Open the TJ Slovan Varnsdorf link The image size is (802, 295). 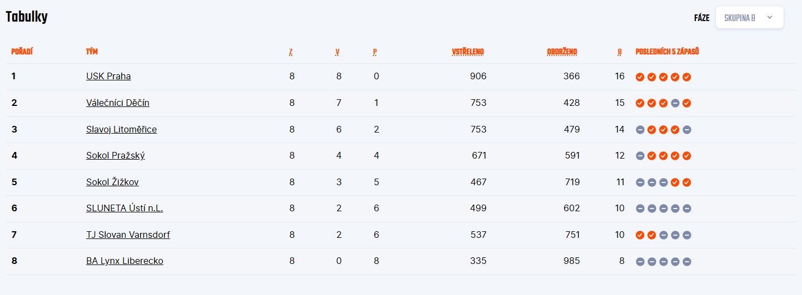[128, 235]
